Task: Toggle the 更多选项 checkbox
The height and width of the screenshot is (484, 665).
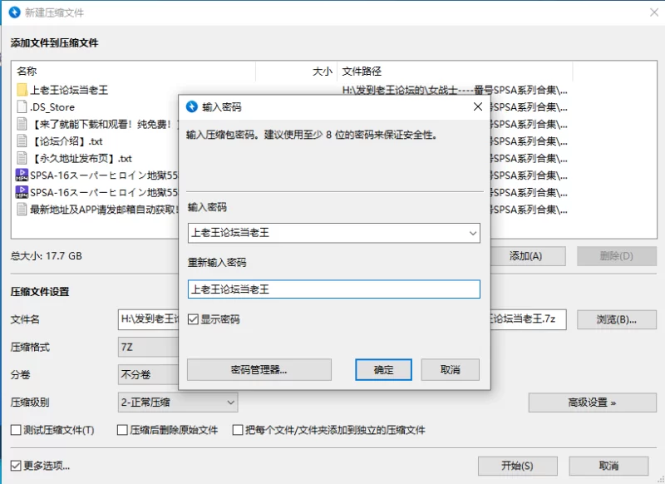Action: pyautogui.click(x=16, y=466)
